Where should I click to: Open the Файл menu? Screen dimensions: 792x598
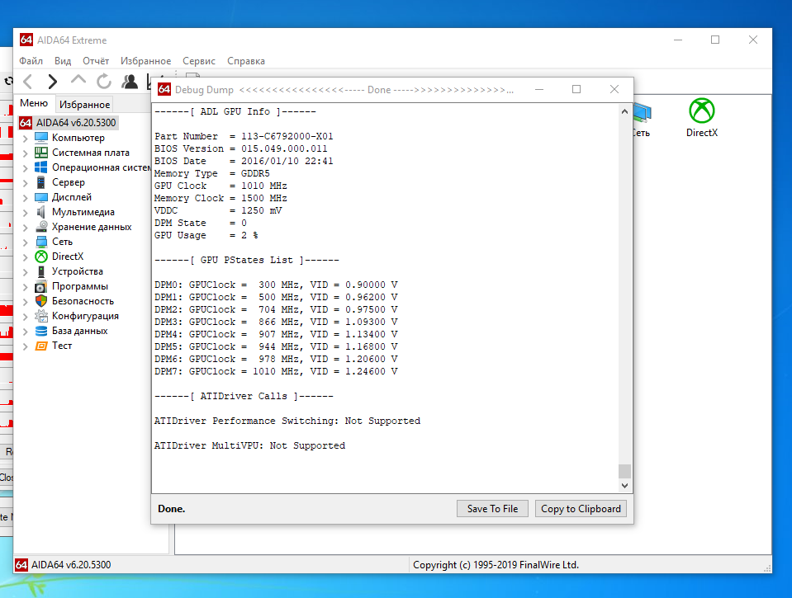pyautogui.click(x=31, y=60)
